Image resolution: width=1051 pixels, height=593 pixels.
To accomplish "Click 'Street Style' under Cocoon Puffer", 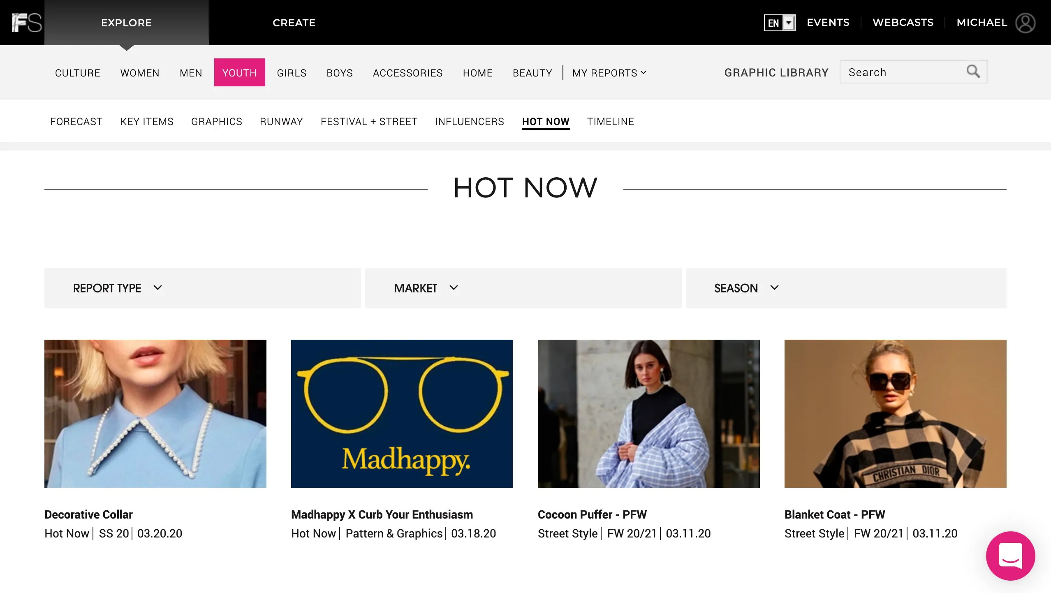I will (x=567, y=533).
